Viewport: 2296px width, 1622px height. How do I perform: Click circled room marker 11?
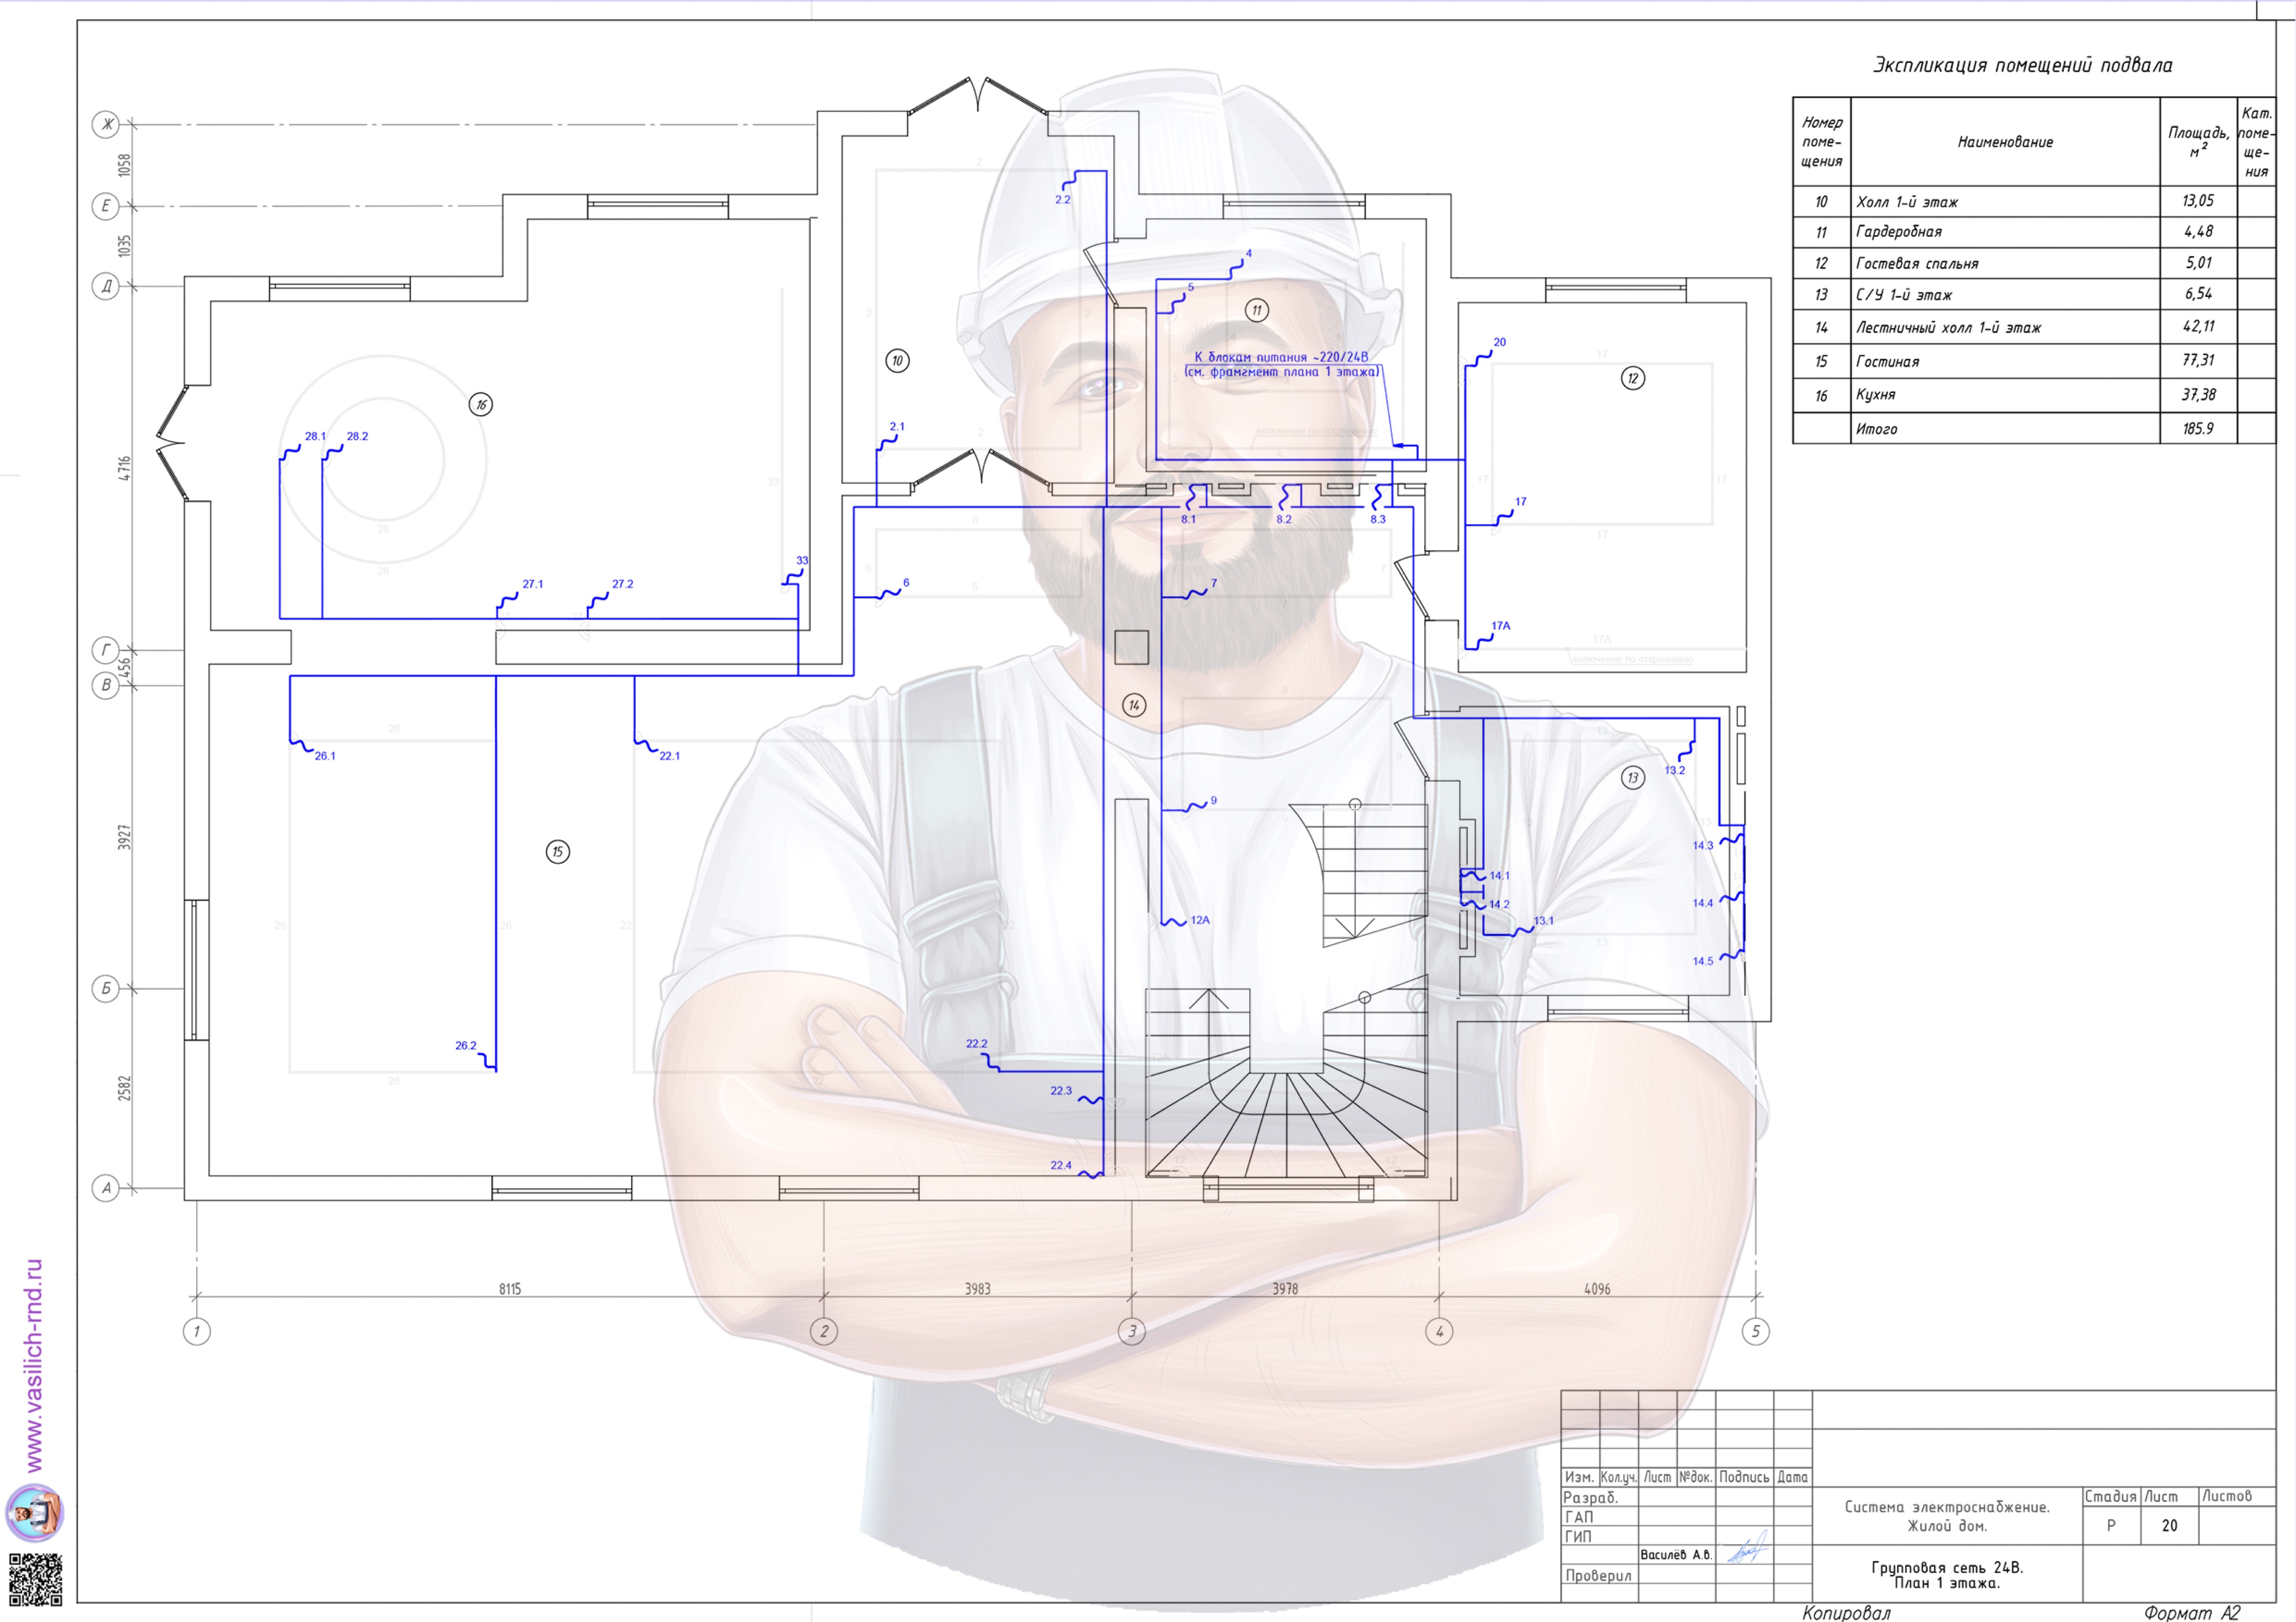(x=1257, y=310)
